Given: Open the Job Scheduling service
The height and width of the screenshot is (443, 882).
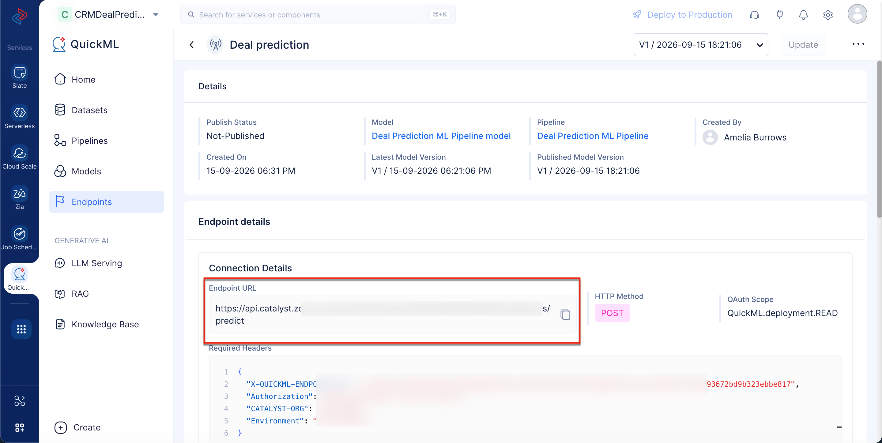Looking at the screenshot, I should pyautogui.click(x=20, y=238).
